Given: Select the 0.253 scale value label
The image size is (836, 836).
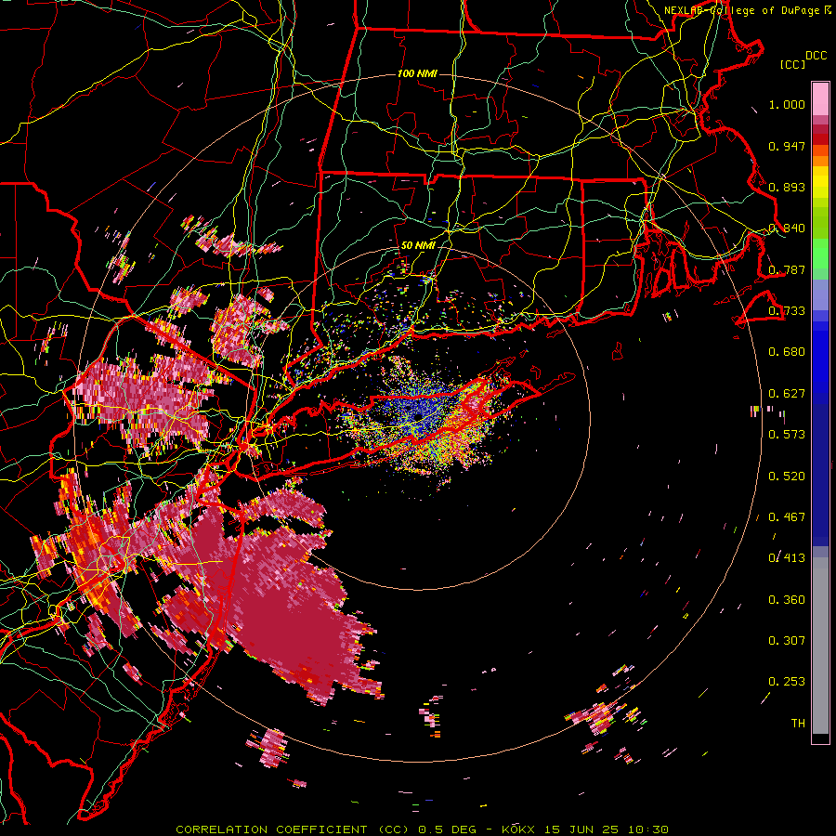Looking at the screenshot, I should [x=787, y=682].
